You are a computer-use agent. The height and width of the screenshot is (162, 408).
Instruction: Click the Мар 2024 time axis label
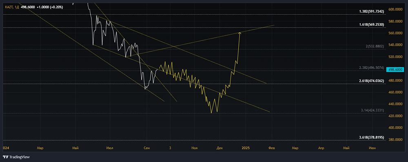pyautogui.click(x=40, y=148)
